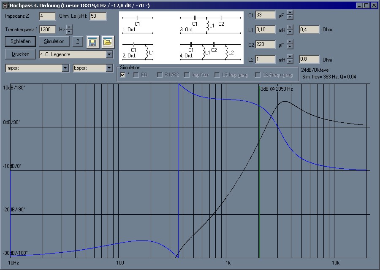Click the 1. Ord. circuit diagram

click(138, 25)
